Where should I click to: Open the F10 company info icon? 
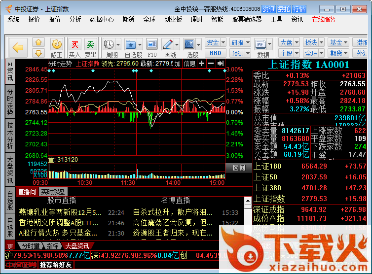(152, 44)
